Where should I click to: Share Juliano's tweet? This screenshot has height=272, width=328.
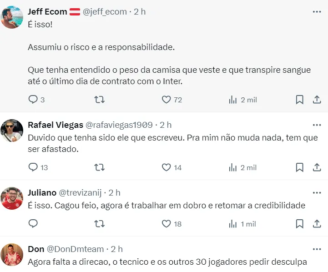pyautogui.click(x=317, y=224)
